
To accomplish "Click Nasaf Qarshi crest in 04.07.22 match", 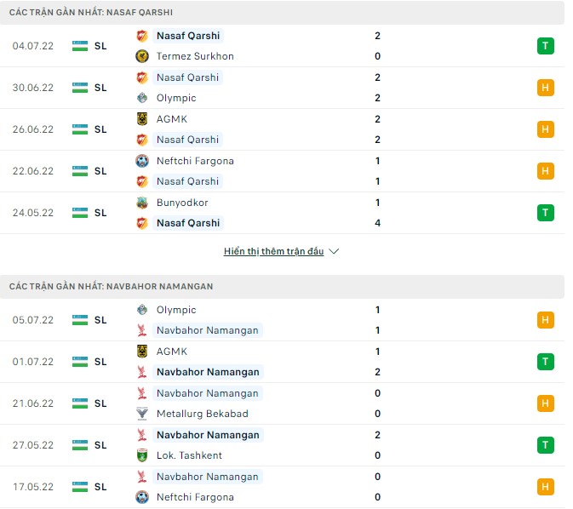I will (x=142, y=36).
